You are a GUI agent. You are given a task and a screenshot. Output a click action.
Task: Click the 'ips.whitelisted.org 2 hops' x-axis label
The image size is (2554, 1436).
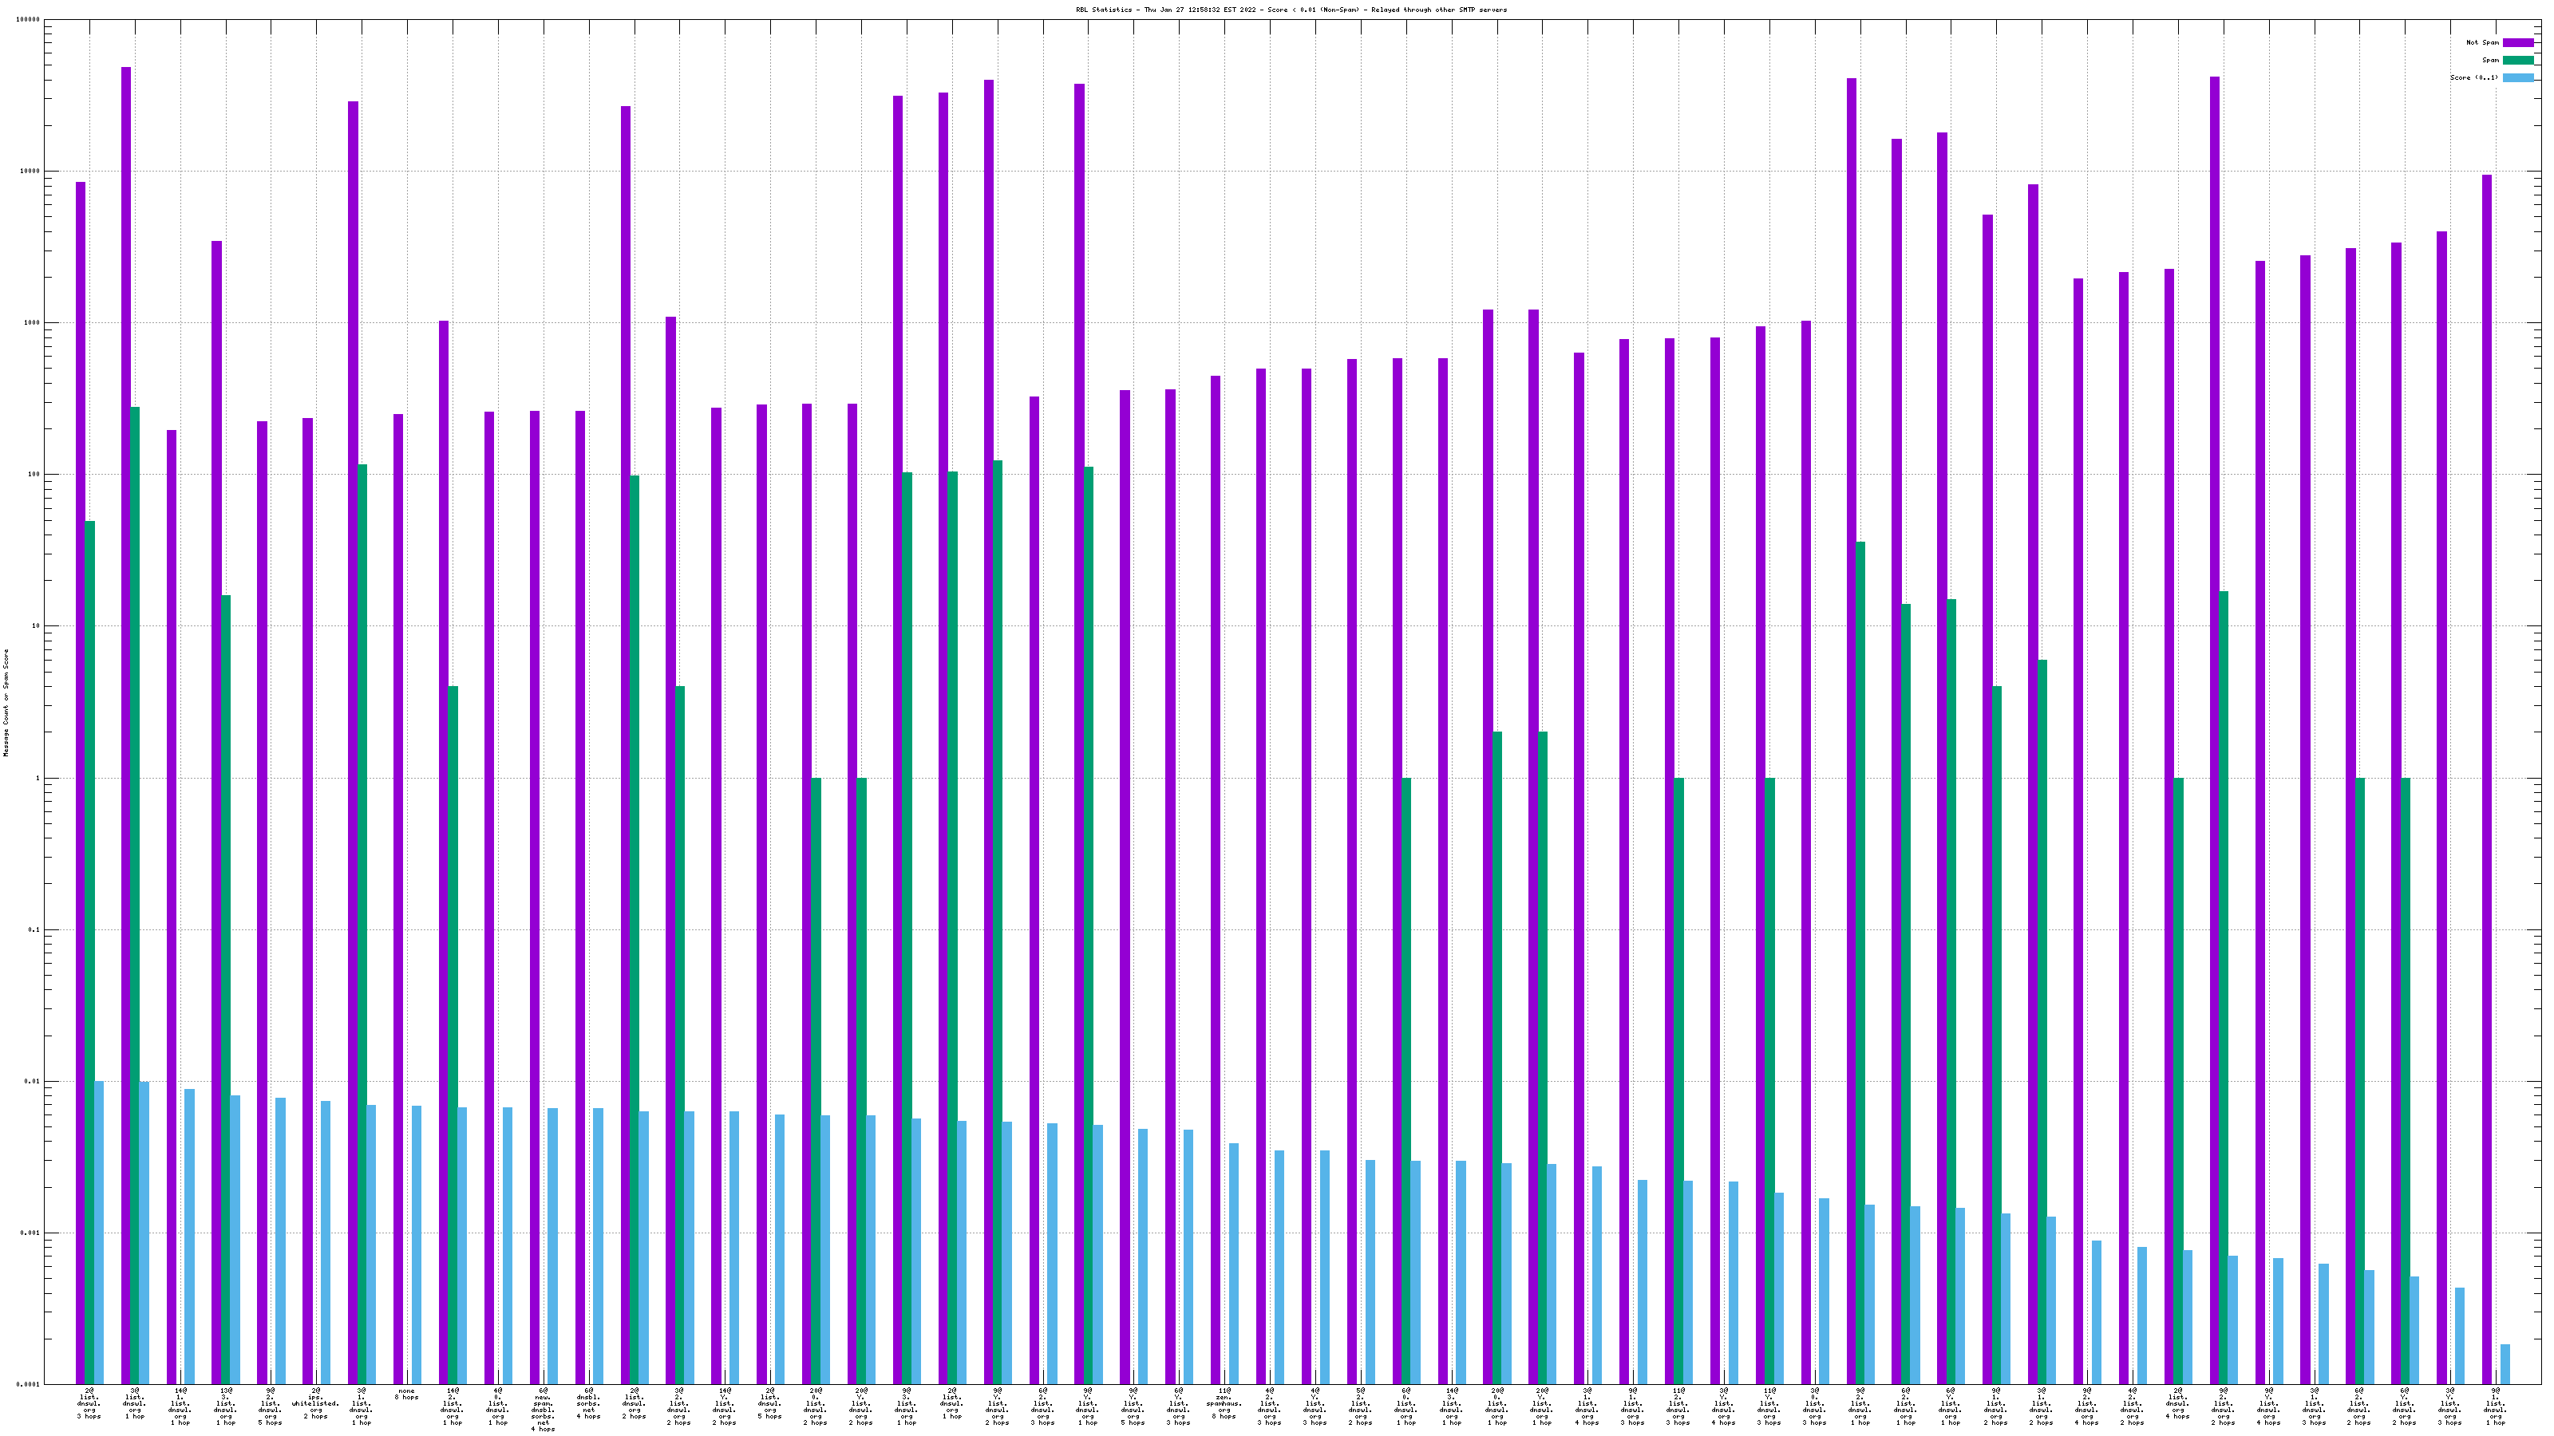click(315, 1403)
